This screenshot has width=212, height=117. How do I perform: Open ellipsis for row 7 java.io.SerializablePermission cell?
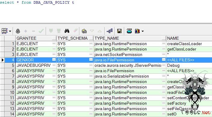[x=164, y=76]
